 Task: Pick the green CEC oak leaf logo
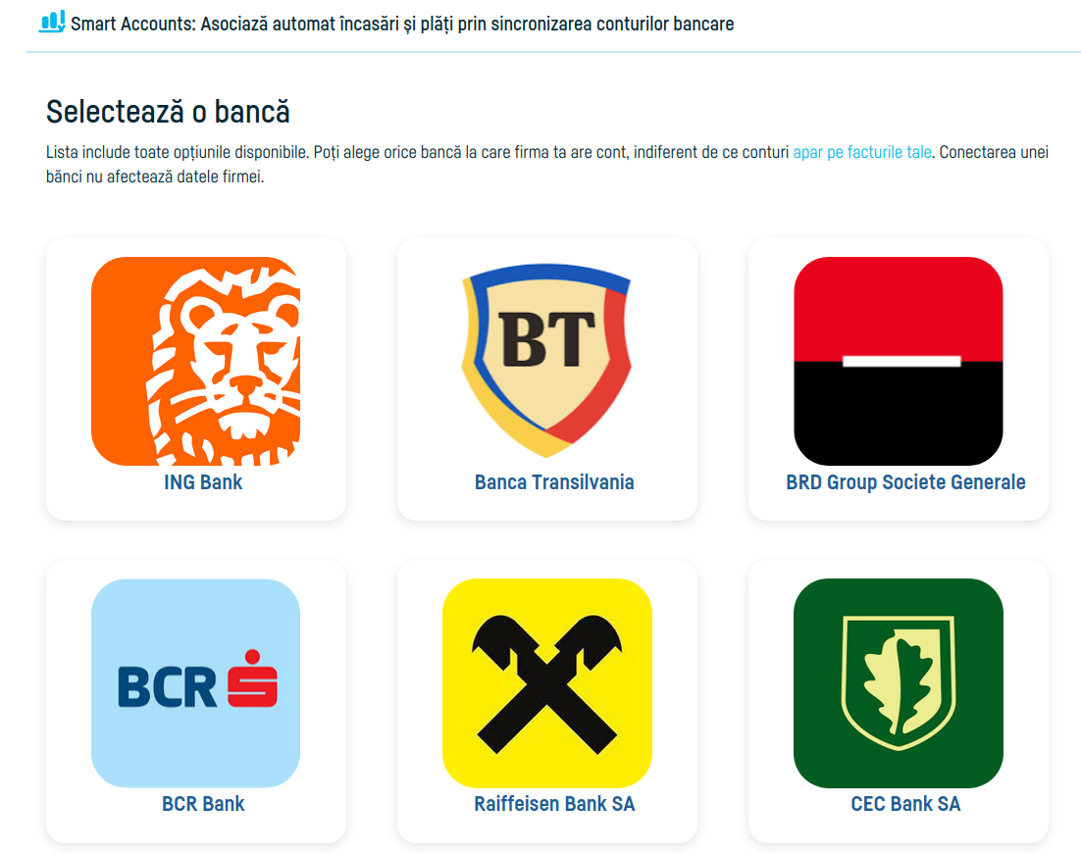point(899,683)
